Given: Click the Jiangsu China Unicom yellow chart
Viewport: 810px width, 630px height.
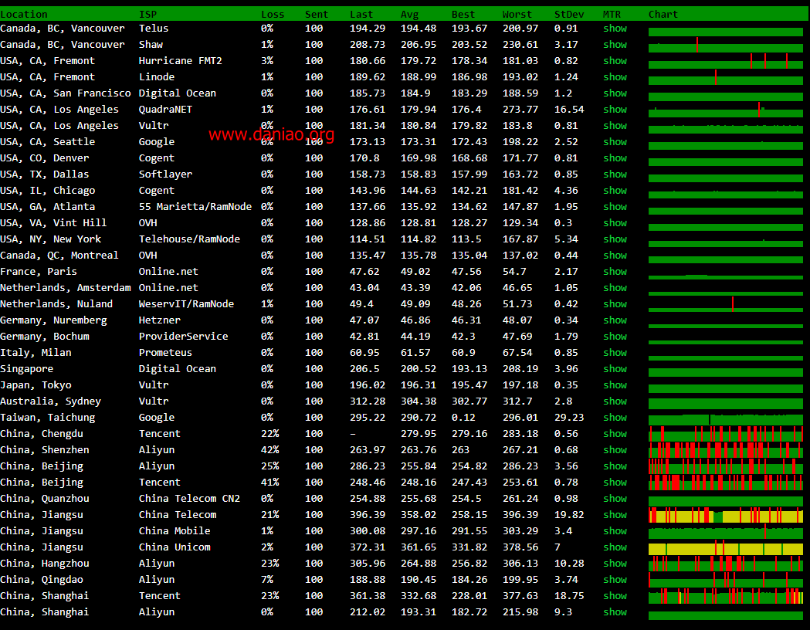Looking at the screenshot, I should pos(725,547).
